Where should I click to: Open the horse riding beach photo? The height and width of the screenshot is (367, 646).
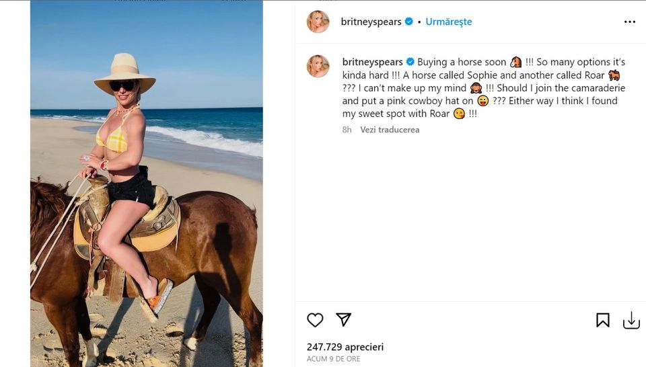[x=146, y=184]
